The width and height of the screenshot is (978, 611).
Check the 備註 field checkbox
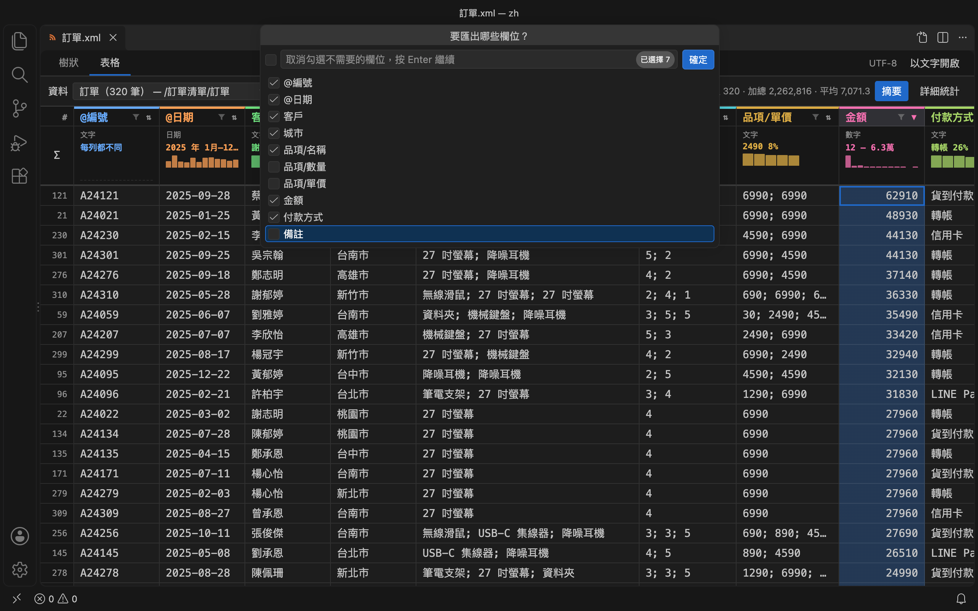[274, 234]
